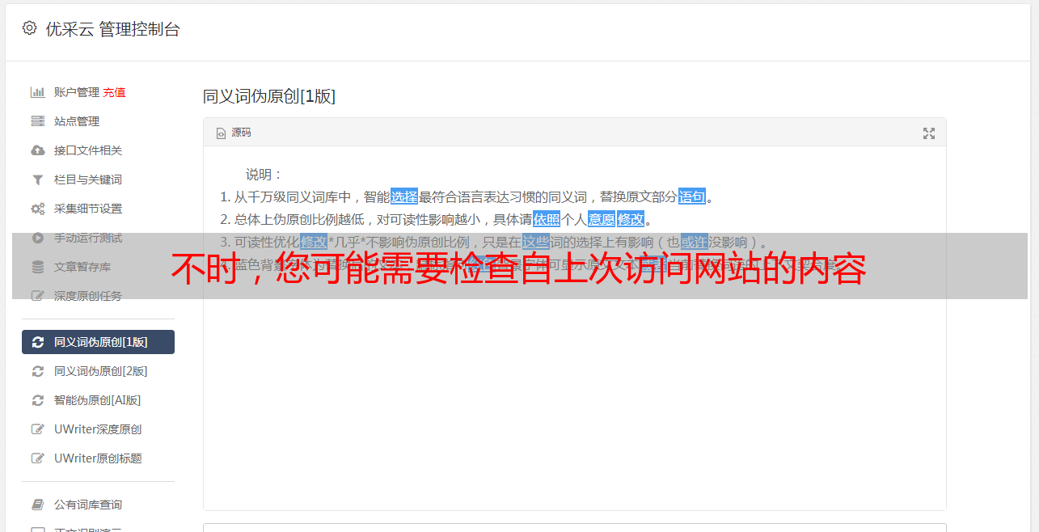Go to UWriter深度原创

(98, 429)
